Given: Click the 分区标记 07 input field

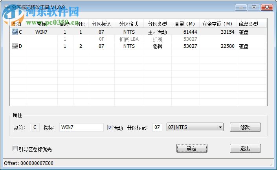Looking at the screenshot, I should tap(157, 127).
